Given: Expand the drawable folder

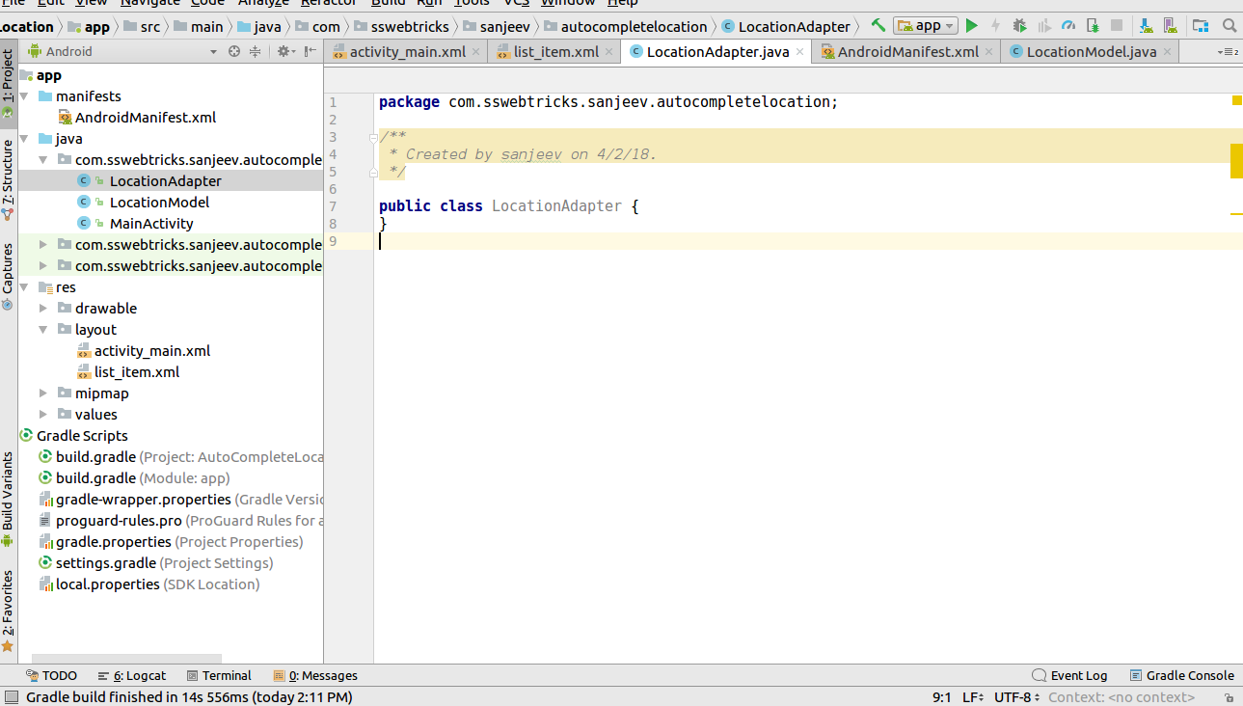Looking at the screenshot, I should pyautogui.click(x=42, y=308).
